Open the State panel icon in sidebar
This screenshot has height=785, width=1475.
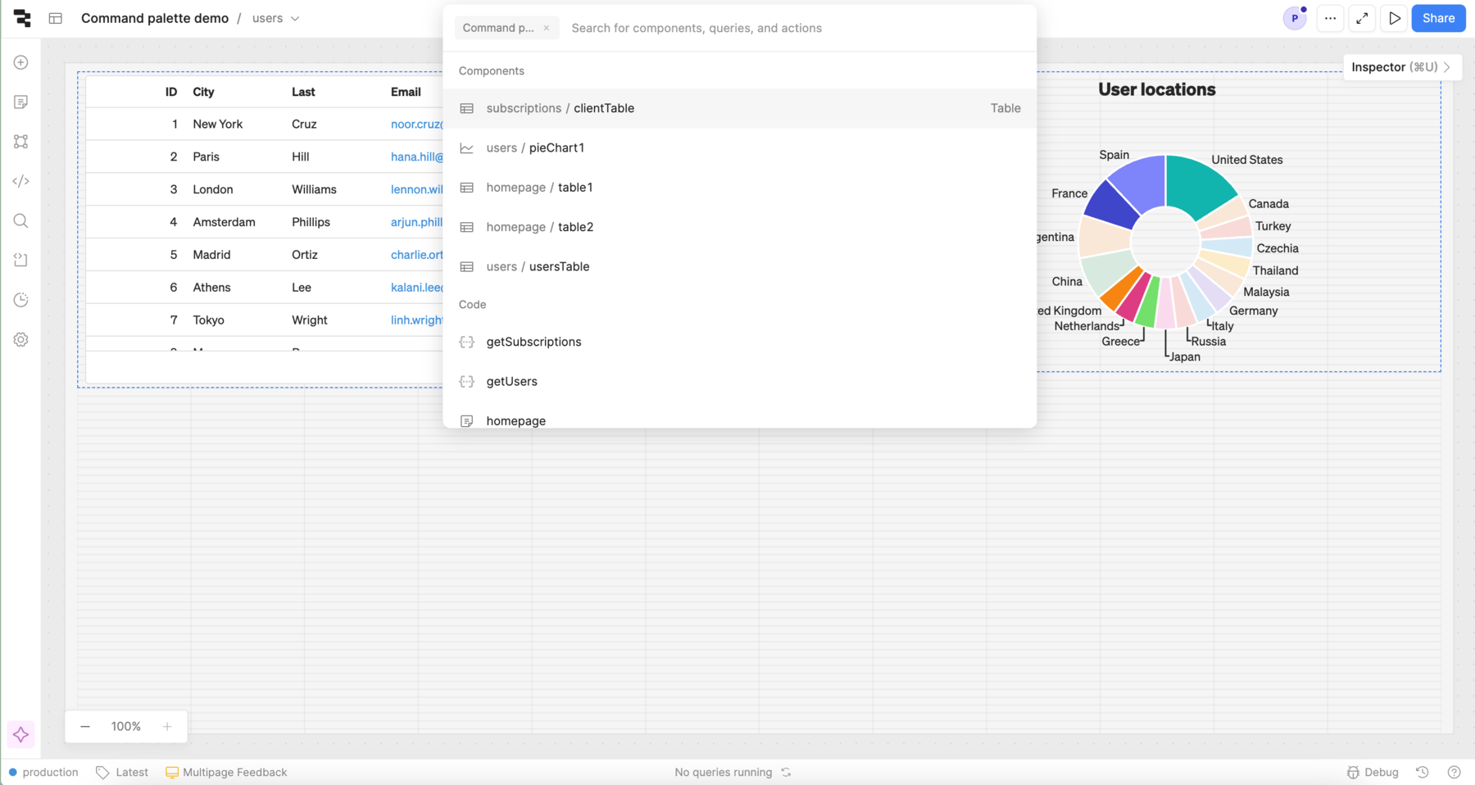coord(21,260)
